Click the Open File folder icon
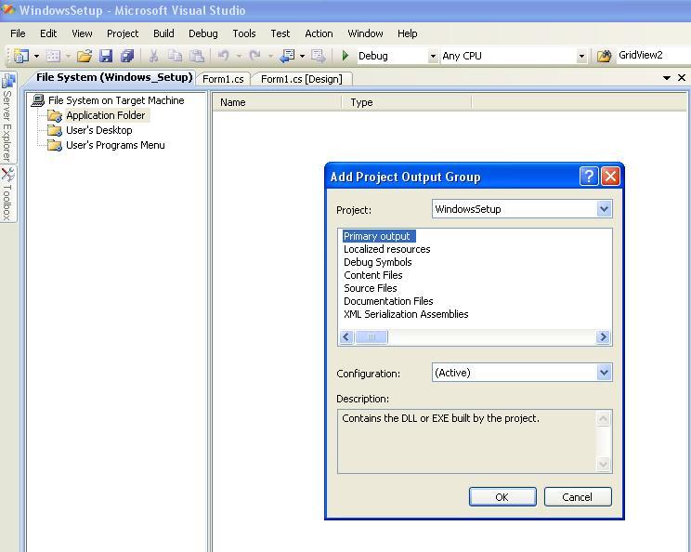Viewport: 691px width, 552px height. tap(85, 56)
